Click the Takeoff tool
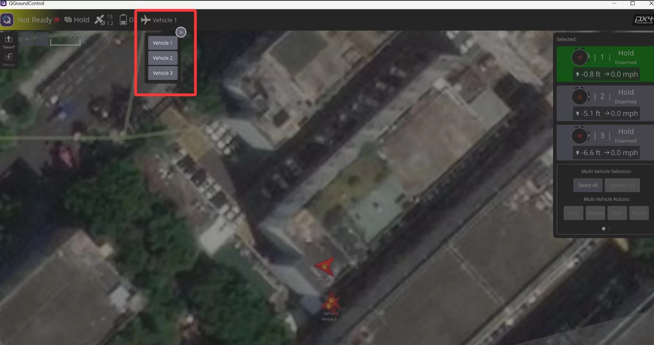Viewport: 654px width, 345px height. pyautogui.click(x=8, y=41)
